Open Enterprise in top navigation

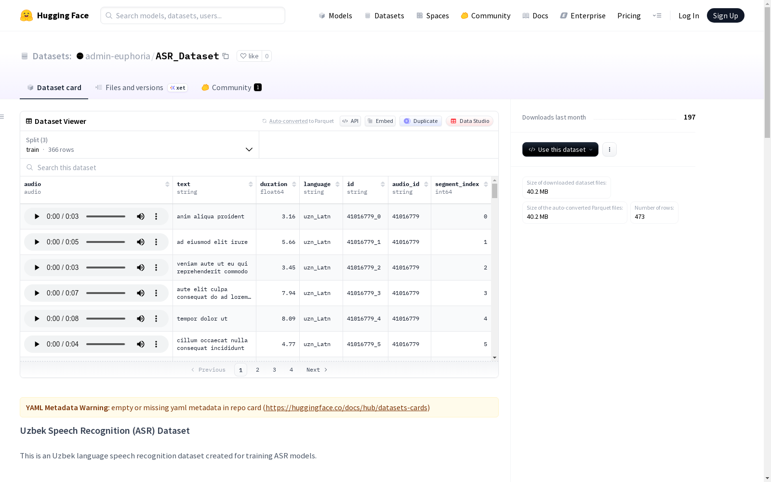click(583, 15)
